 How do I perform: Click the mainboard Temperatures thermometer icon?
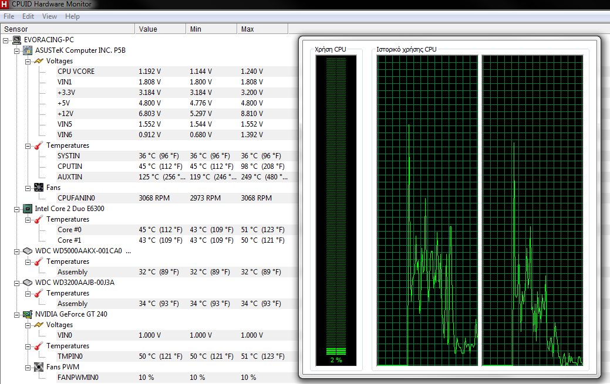(x=38, y=145)
